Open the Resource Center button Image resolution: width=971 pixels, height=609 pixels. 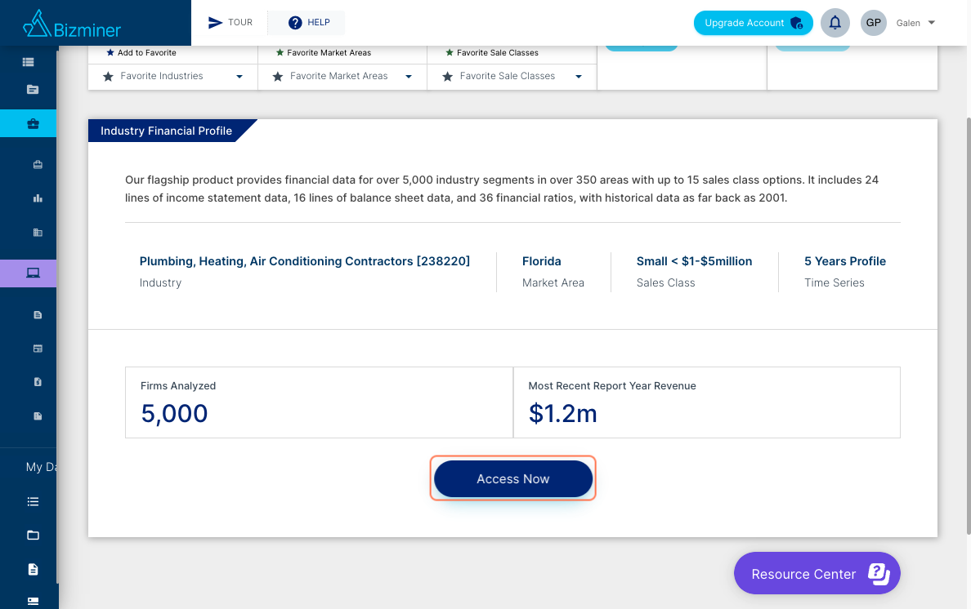[x=817, y=573]
